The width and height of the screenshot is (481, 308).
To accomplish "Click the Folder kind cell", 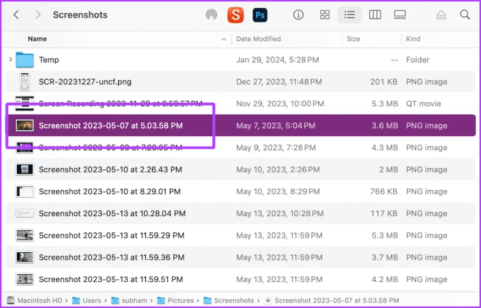I will tap(417, 60).
